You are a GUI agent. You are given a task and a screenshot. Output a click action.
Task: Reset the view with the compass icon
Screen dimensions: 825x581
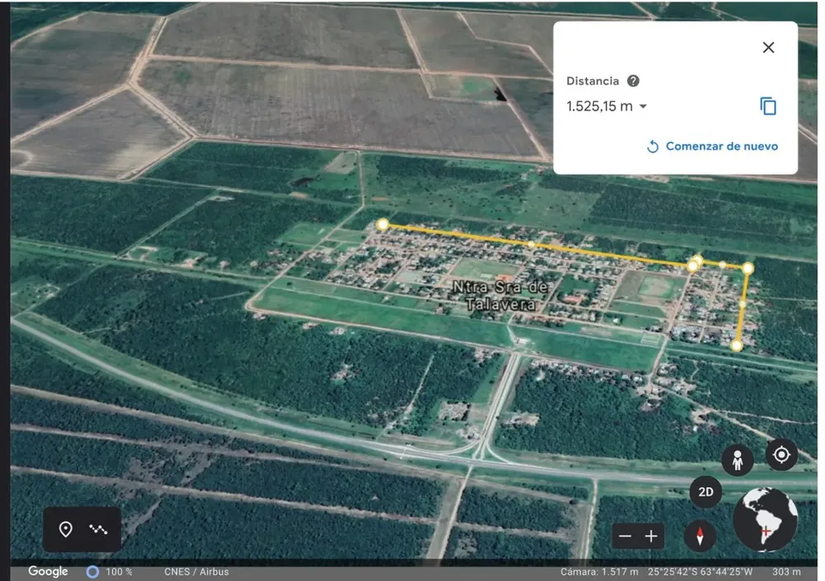coord(700,536)
